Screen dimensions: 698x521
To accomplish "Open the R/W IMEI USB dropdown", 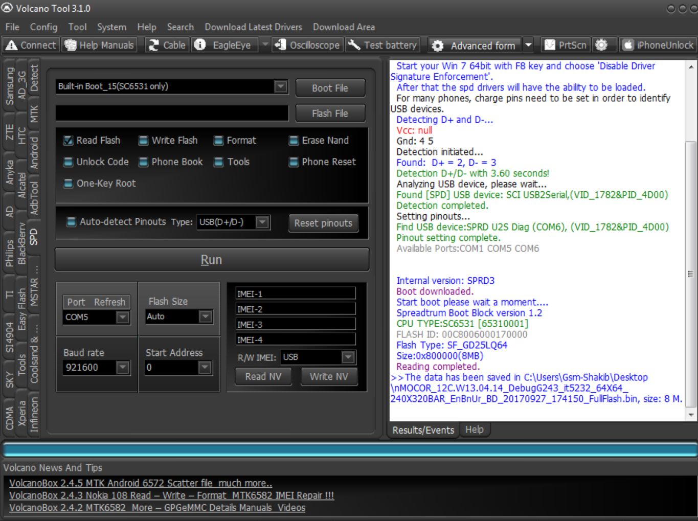I will [x=348, y=357].
